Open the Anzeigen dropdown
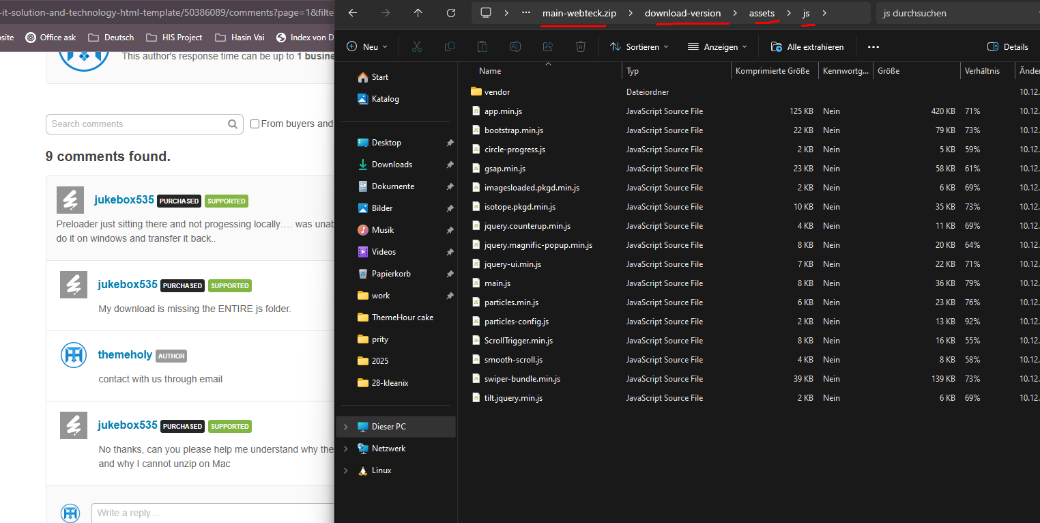Image resolution: width=1040 pixels, height=523 pixels. [x=717, y=46]
